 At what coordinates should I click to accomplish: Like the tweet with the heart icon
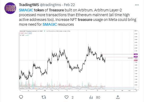66,97
